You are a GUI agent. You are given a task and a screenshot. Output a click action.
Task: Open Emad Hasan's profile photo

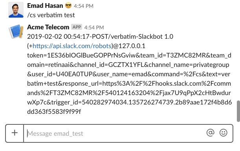(16, 10)
